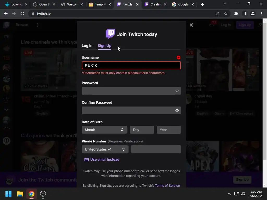Click Browse in Twitch top navigation

click(22, 25)
